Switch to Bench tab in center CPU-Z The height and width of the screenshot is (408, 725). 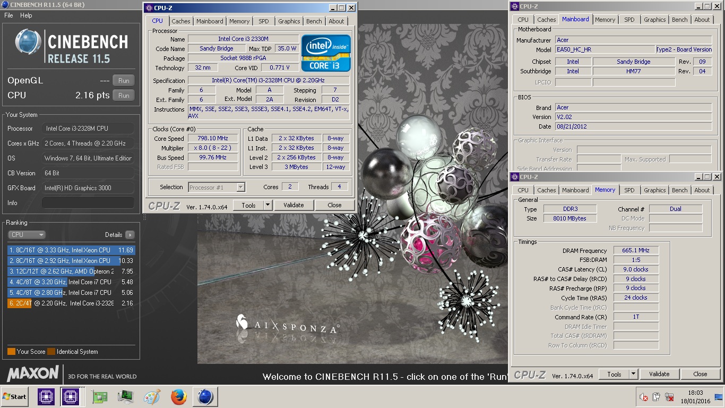(x=314, y=21)
